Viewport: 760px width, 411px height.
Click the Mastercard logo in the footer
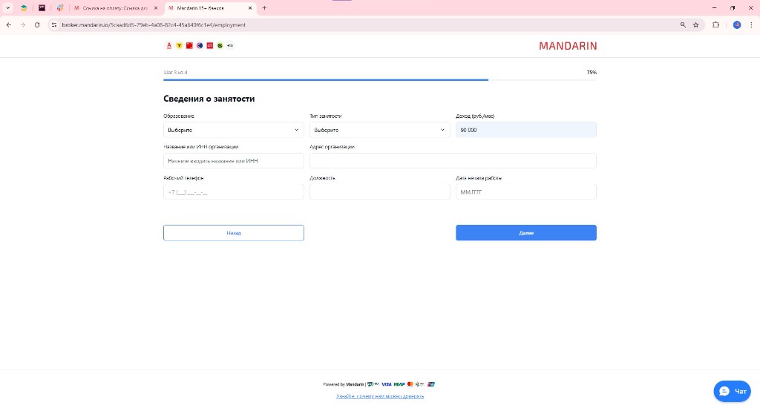coord(410,384)
